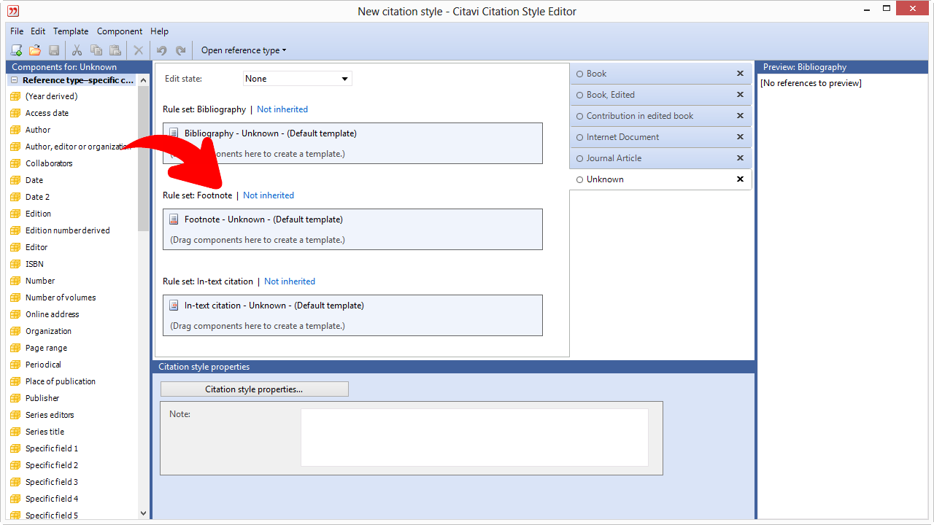The height and width of the screenshot is (525, 934).
Task: Select the Book reference type radio circle
Action: pyautogui.click(x=580, y=74)
